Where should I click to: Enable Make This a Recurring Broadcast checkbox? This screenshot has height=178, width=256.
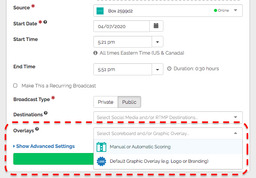point(15,85)
